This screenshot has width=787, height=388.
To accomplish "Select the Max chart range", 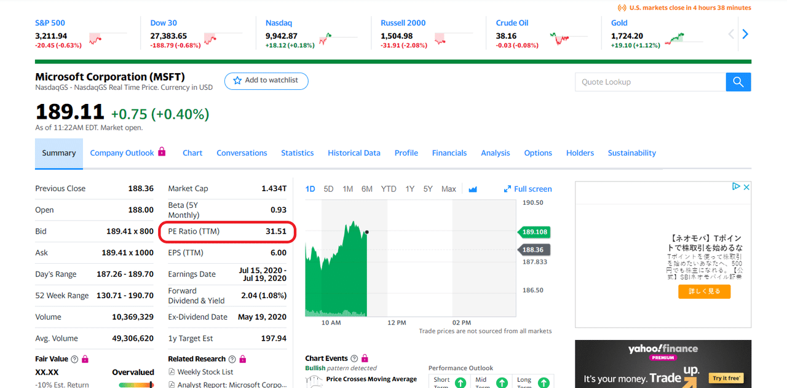I will click(x=449, y=189).
